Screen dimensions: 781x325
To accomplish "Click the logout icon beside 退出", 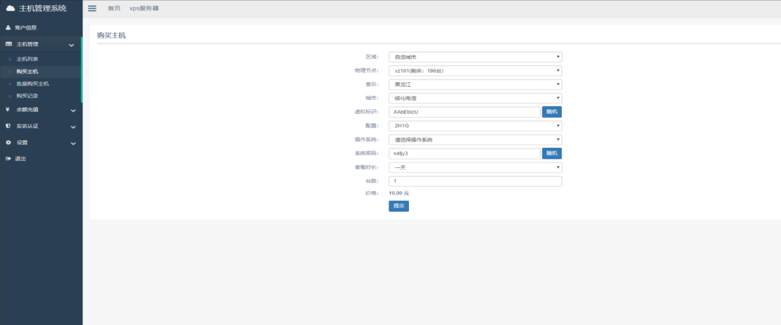I will pyautogui.click(x=8, y=159).
